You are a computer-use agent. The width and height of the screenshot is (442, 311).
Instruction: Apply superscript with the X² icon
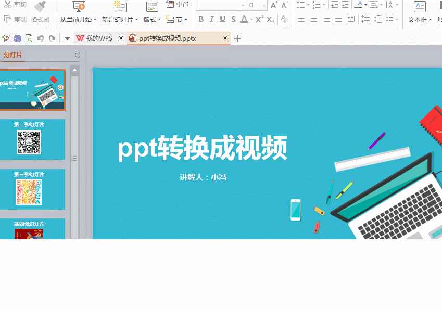point(259,19)
